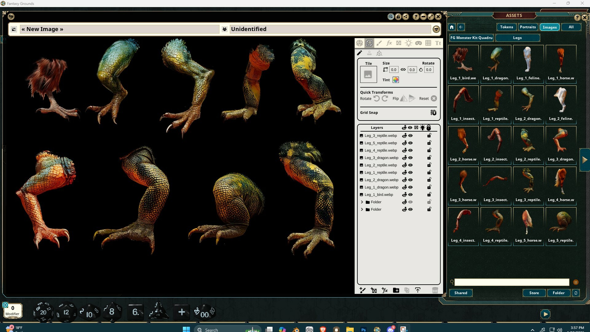Image resolution: width=590 pixels, height=332 pixels.
Task: Select the Brush/paint tool in the toolbar
Action: (379, 43)
